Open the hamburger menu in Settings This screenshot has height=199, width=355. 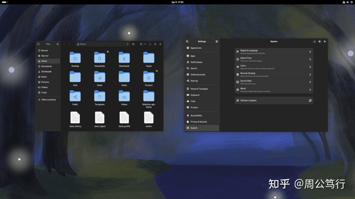(217, 41)
